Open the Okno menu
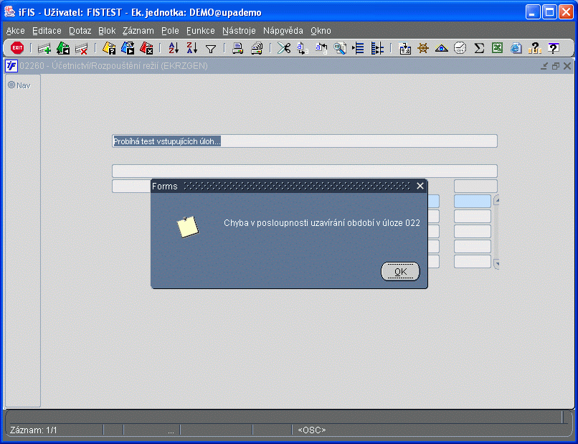 tap(321, 31)
